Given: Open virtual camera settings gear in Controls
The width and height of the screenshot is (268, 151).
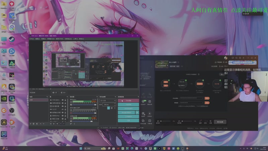Looking at the screenshot, I should (x=137, y=112).
